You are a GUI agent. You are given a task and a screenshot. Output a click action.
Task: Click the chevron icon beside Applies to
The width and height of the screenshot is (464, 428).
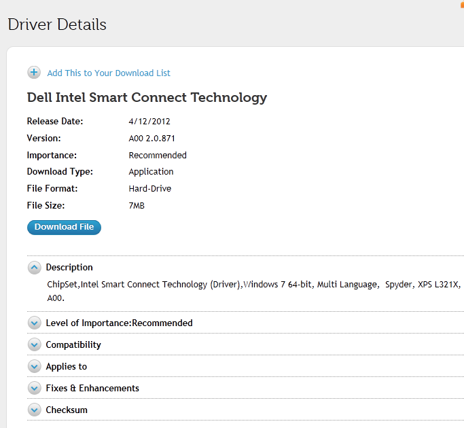[35, 367]
